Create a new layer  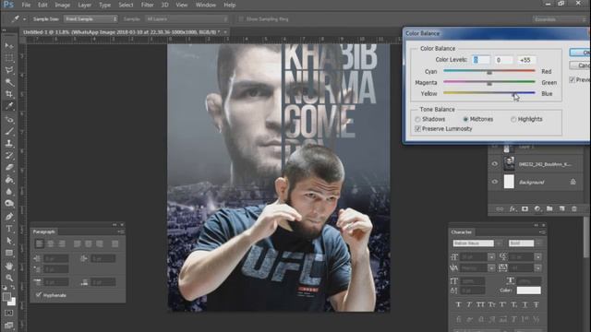pos(562,209)
